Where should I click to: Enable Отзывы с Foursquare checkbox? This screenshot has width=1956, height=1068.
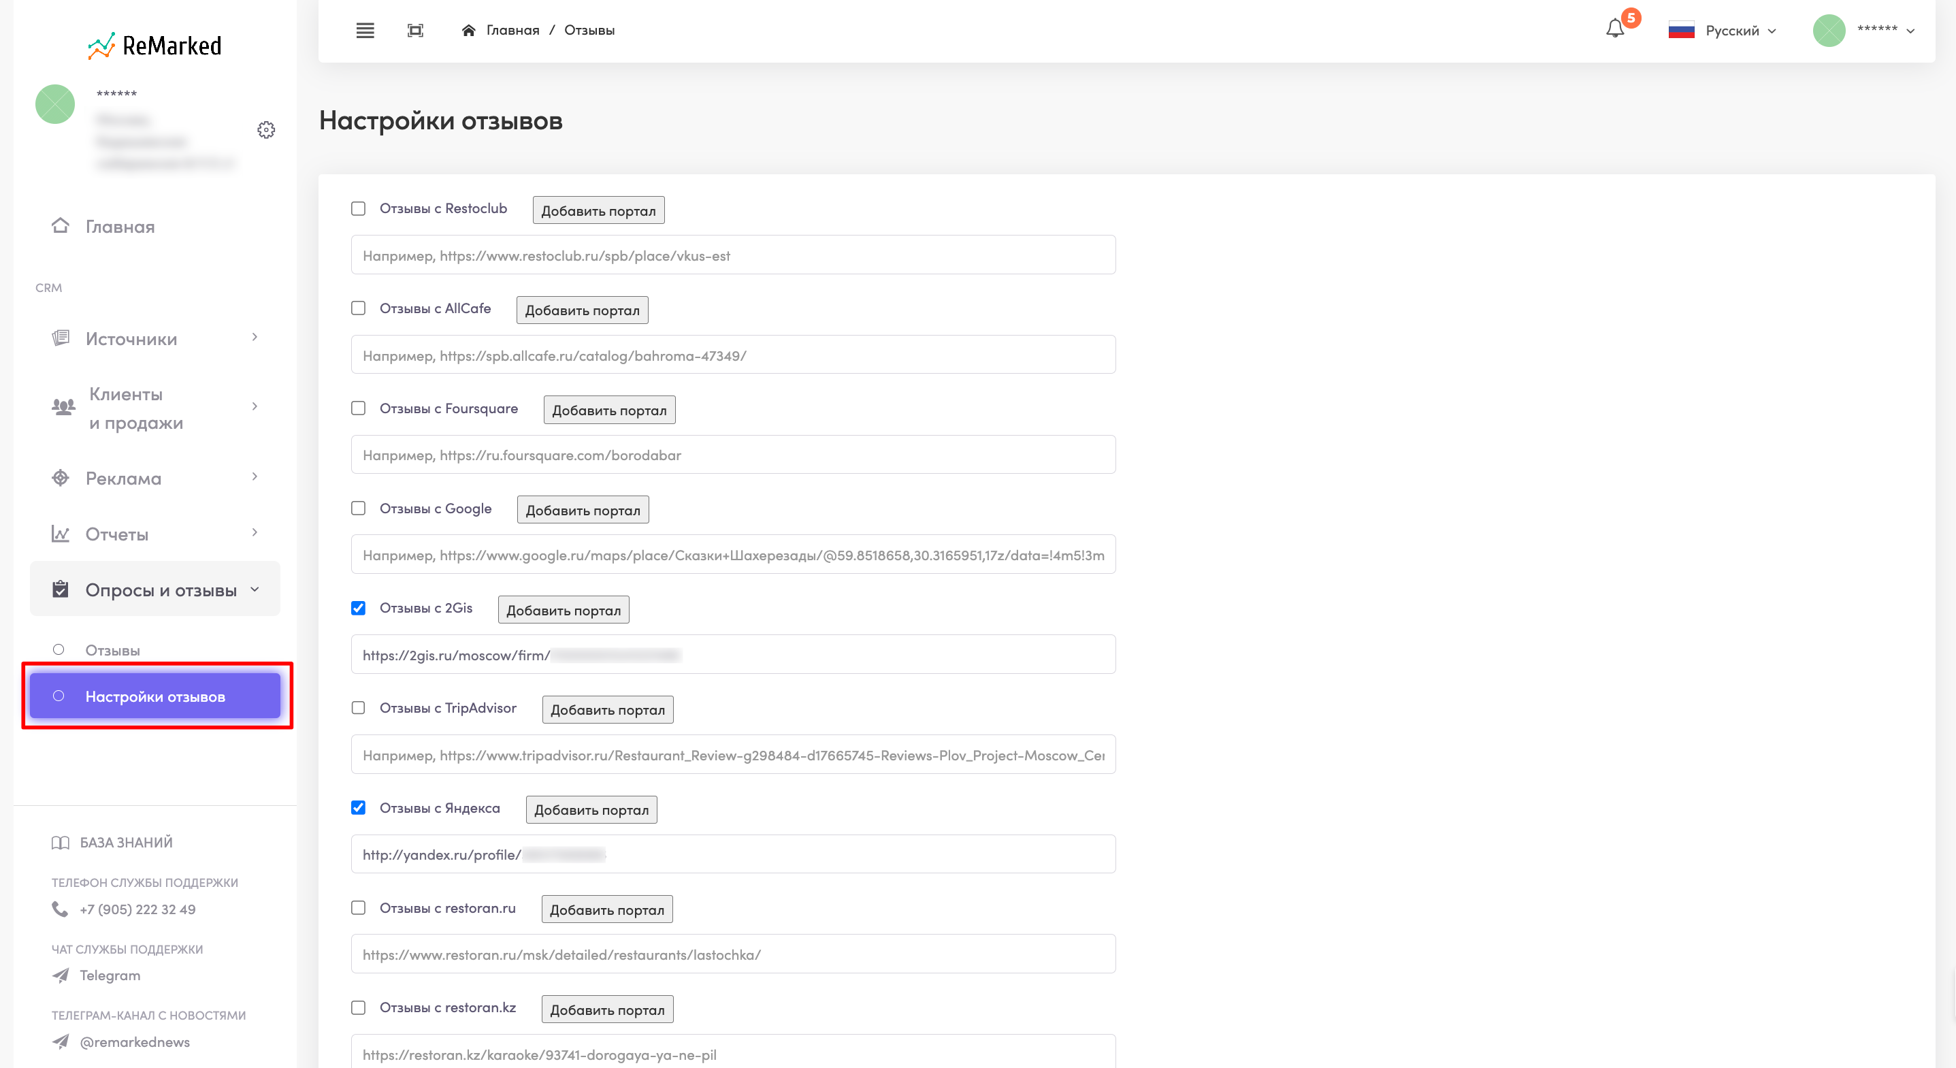click(359, 408)
